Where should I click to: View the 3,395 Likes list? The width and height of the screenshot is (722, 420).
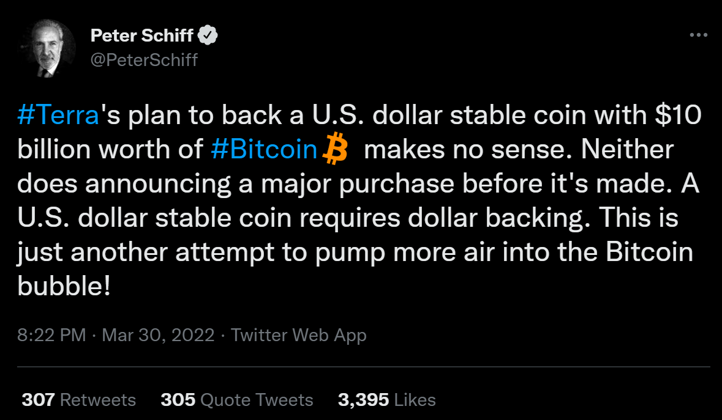387,400
